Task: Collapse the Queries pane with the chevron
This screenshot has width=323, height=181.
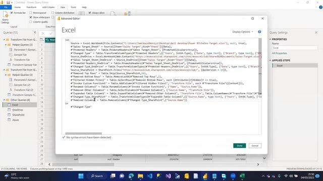Action: tap(35, 32)
